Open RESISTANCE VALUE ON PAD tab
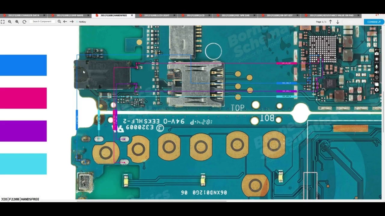This screenshot has height=216, width=385. tap(332, 15)
